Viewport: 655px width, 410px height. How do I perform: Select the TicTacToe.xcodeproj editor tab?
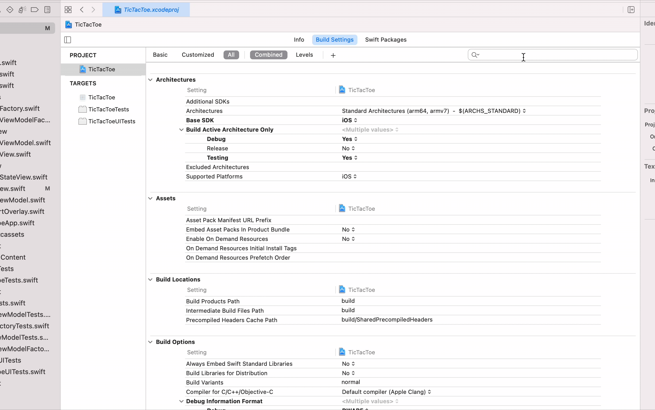click(146, 10)
